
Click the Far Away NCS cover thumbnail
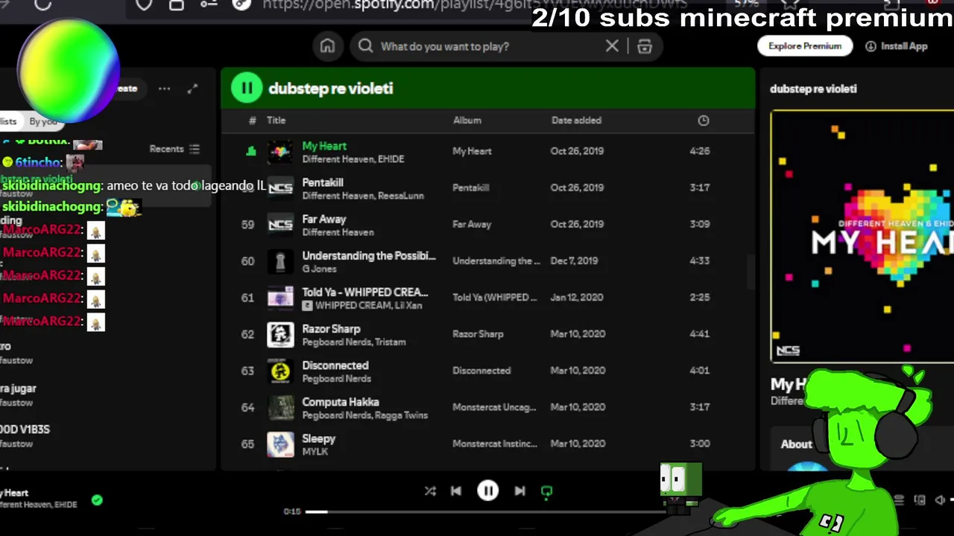click(280, 224)
